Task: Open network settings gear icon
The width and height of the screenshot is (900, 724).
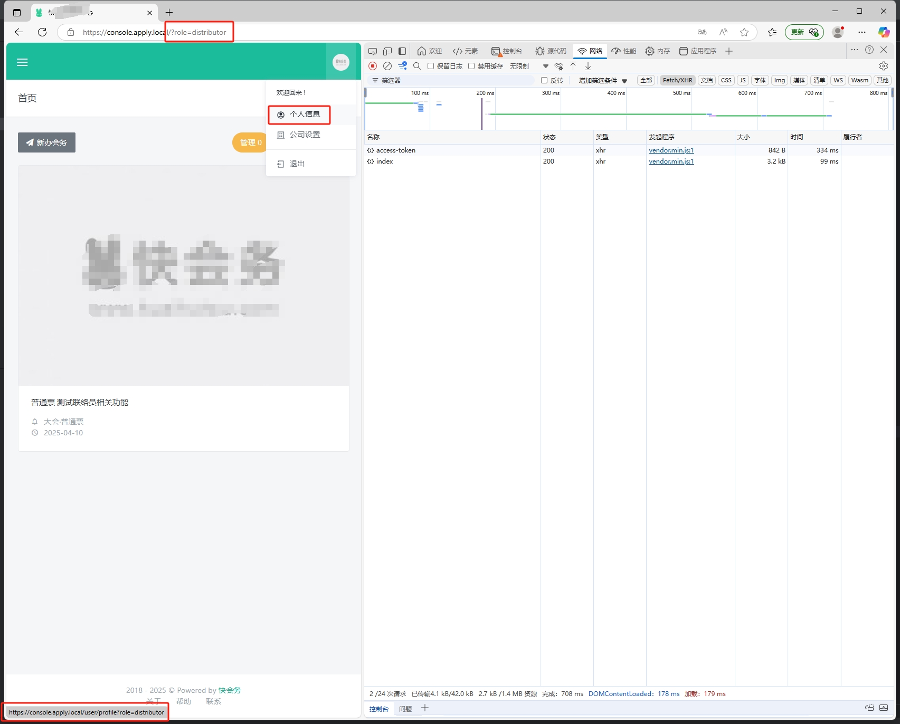Action: pos(884,66)
